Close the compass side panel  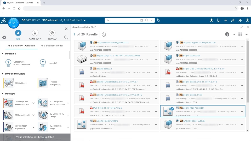66,29
